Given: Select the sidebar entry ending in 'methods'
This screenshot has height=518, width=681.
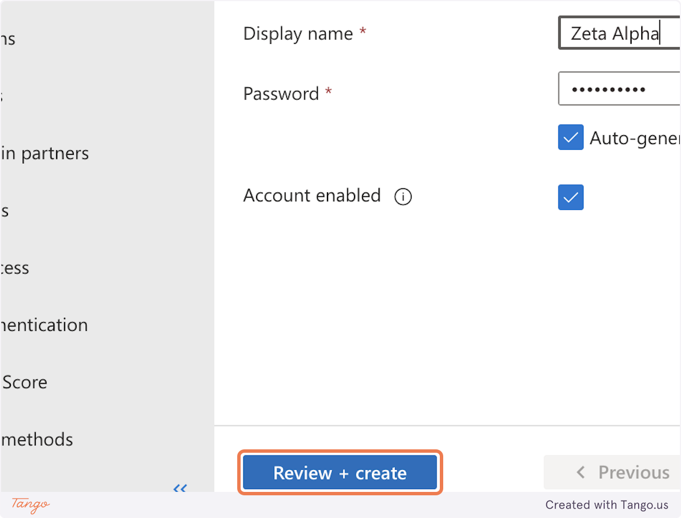Looking at the screenshot, I should [36, 439].
